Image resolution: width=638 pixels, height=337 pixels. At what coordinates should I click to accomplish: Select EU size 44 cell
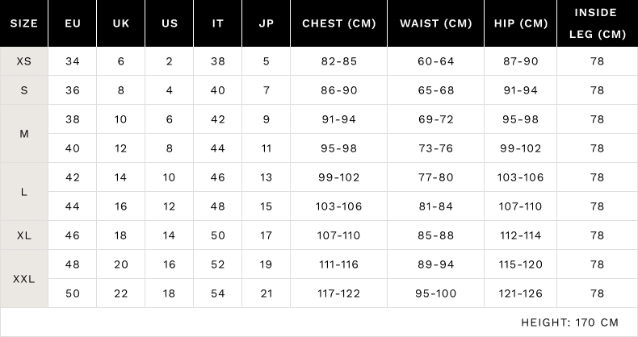click(x=73, y=206)
